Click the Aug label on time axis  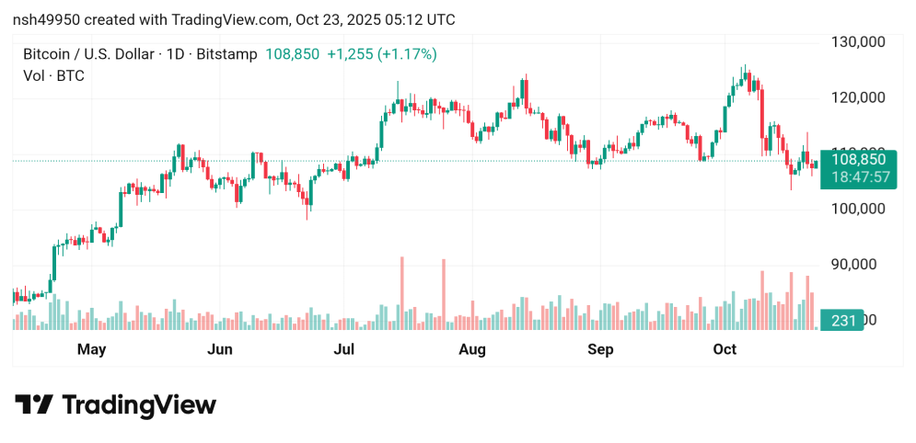(x=472, y=349)
